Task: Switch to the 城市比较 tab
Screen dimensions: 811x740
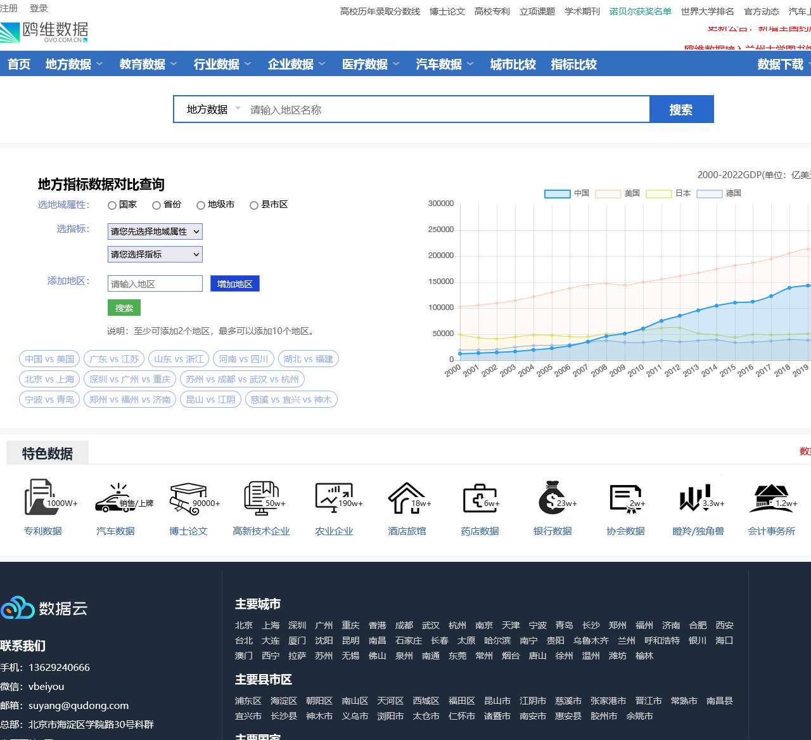Action: click(512, 63)
